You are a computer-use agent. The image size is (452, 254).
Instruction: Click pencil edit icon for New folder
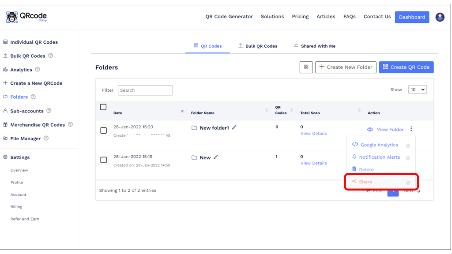(x=216, y=157)
